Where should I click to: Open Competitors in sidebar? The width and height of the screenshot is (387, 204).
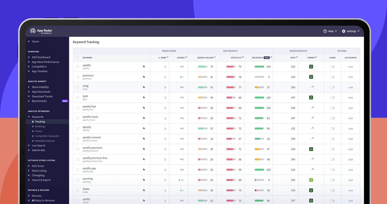[x=39, y=66]
